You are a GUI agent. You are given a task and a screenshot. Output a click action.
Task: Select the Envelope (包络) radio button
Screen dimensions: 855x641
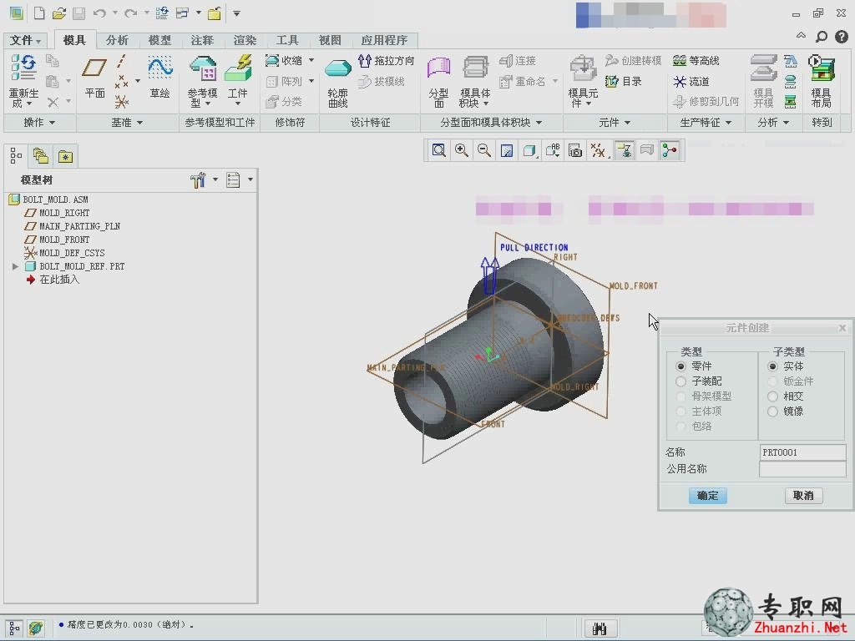tap(680, 426)
